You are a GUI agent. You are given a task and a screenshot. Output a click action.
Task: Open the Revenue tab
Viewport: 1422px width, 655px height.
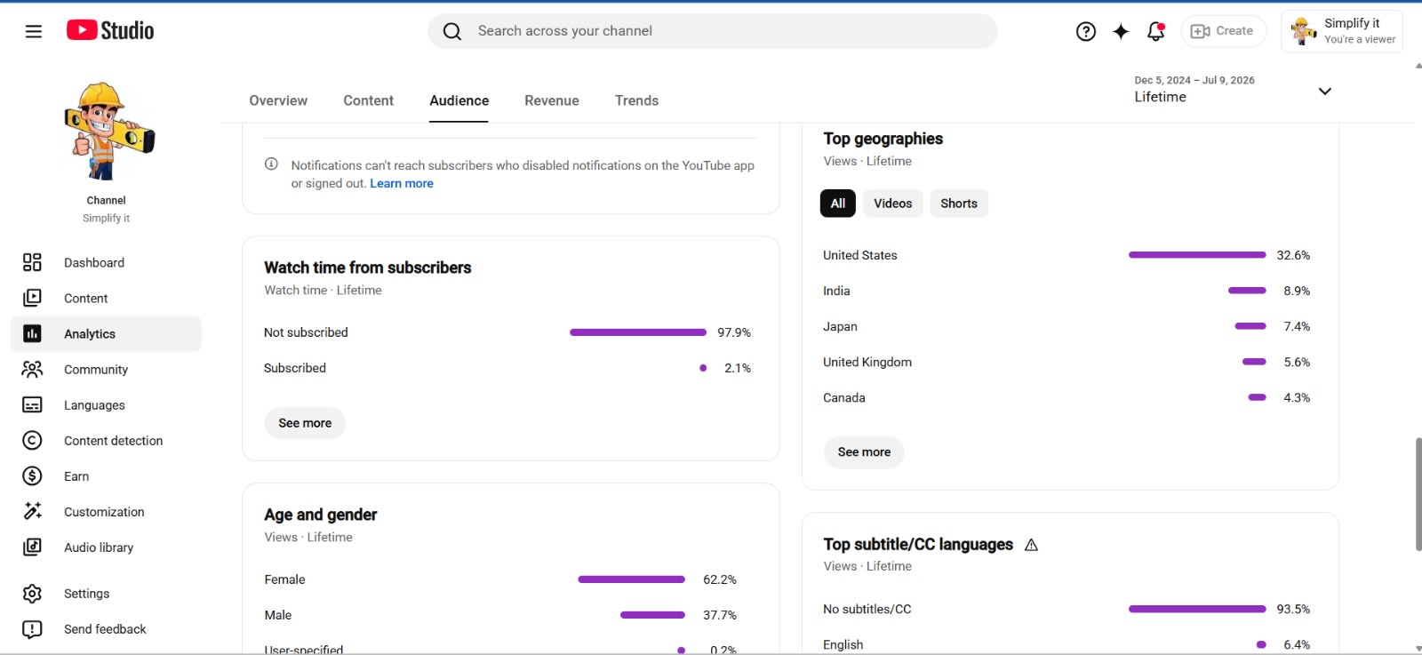click(x=552, y=100)
